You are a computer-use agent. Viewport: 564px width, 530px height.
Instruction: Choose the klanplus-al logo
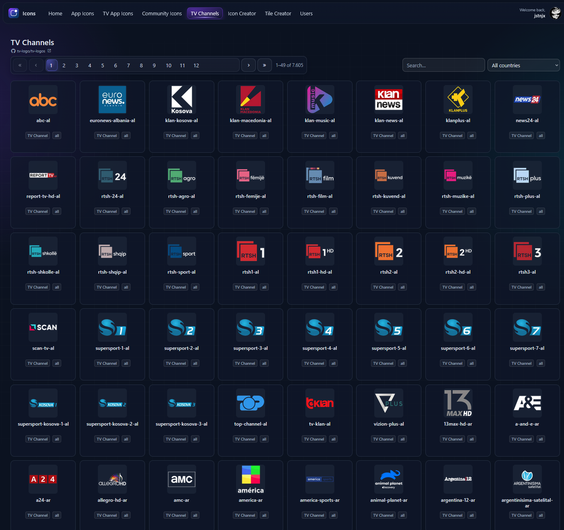coord(458,100)
